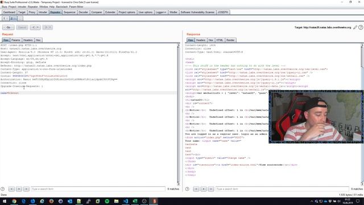364x205 pixels.
Task: Switch to Burp Suite taskbar icon
Action: pyautogui.click(x=154, y=201)
